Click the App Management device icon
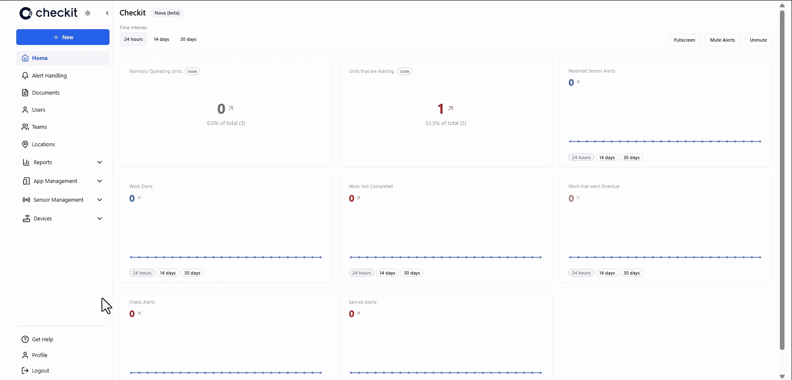The image size is (792, 380). 26,181
